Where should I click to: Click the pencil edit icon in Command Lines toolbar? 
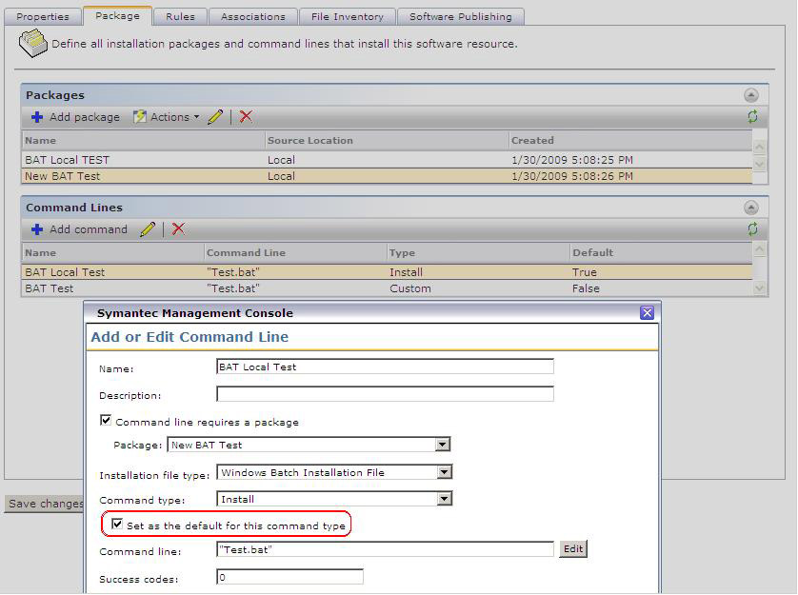147,229
